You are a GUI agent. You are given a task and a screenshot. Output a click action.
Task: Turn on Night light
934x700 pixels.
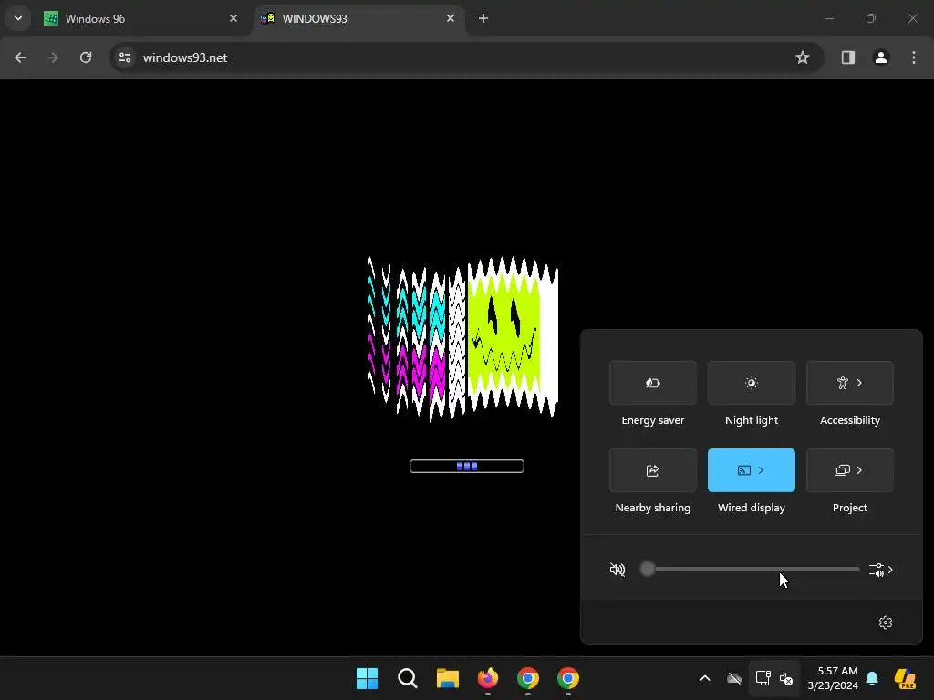click(752, 383)
